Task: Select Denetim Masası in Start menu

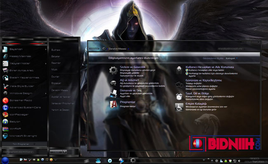Action: [x=60, y=90]
